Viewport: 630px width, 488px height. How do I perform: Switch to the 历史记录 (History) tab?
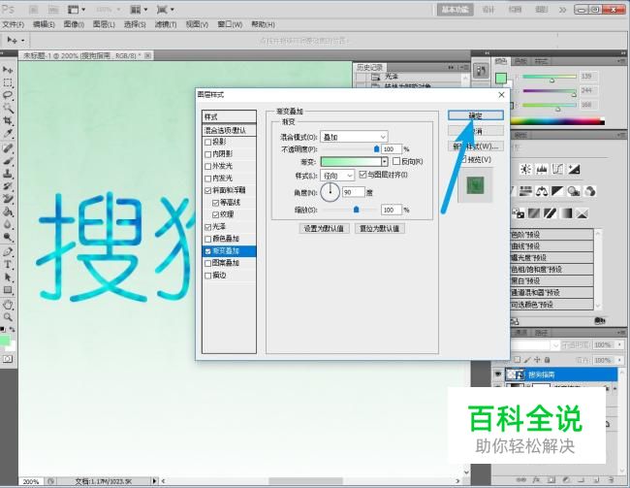[x=369, y=68]
